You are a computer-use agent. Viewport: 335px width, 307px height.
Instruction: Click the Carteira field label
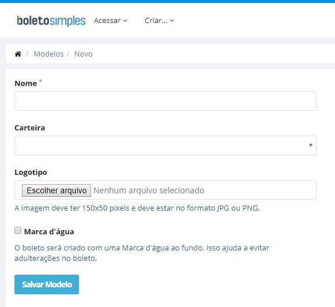(x=30, y=128)
